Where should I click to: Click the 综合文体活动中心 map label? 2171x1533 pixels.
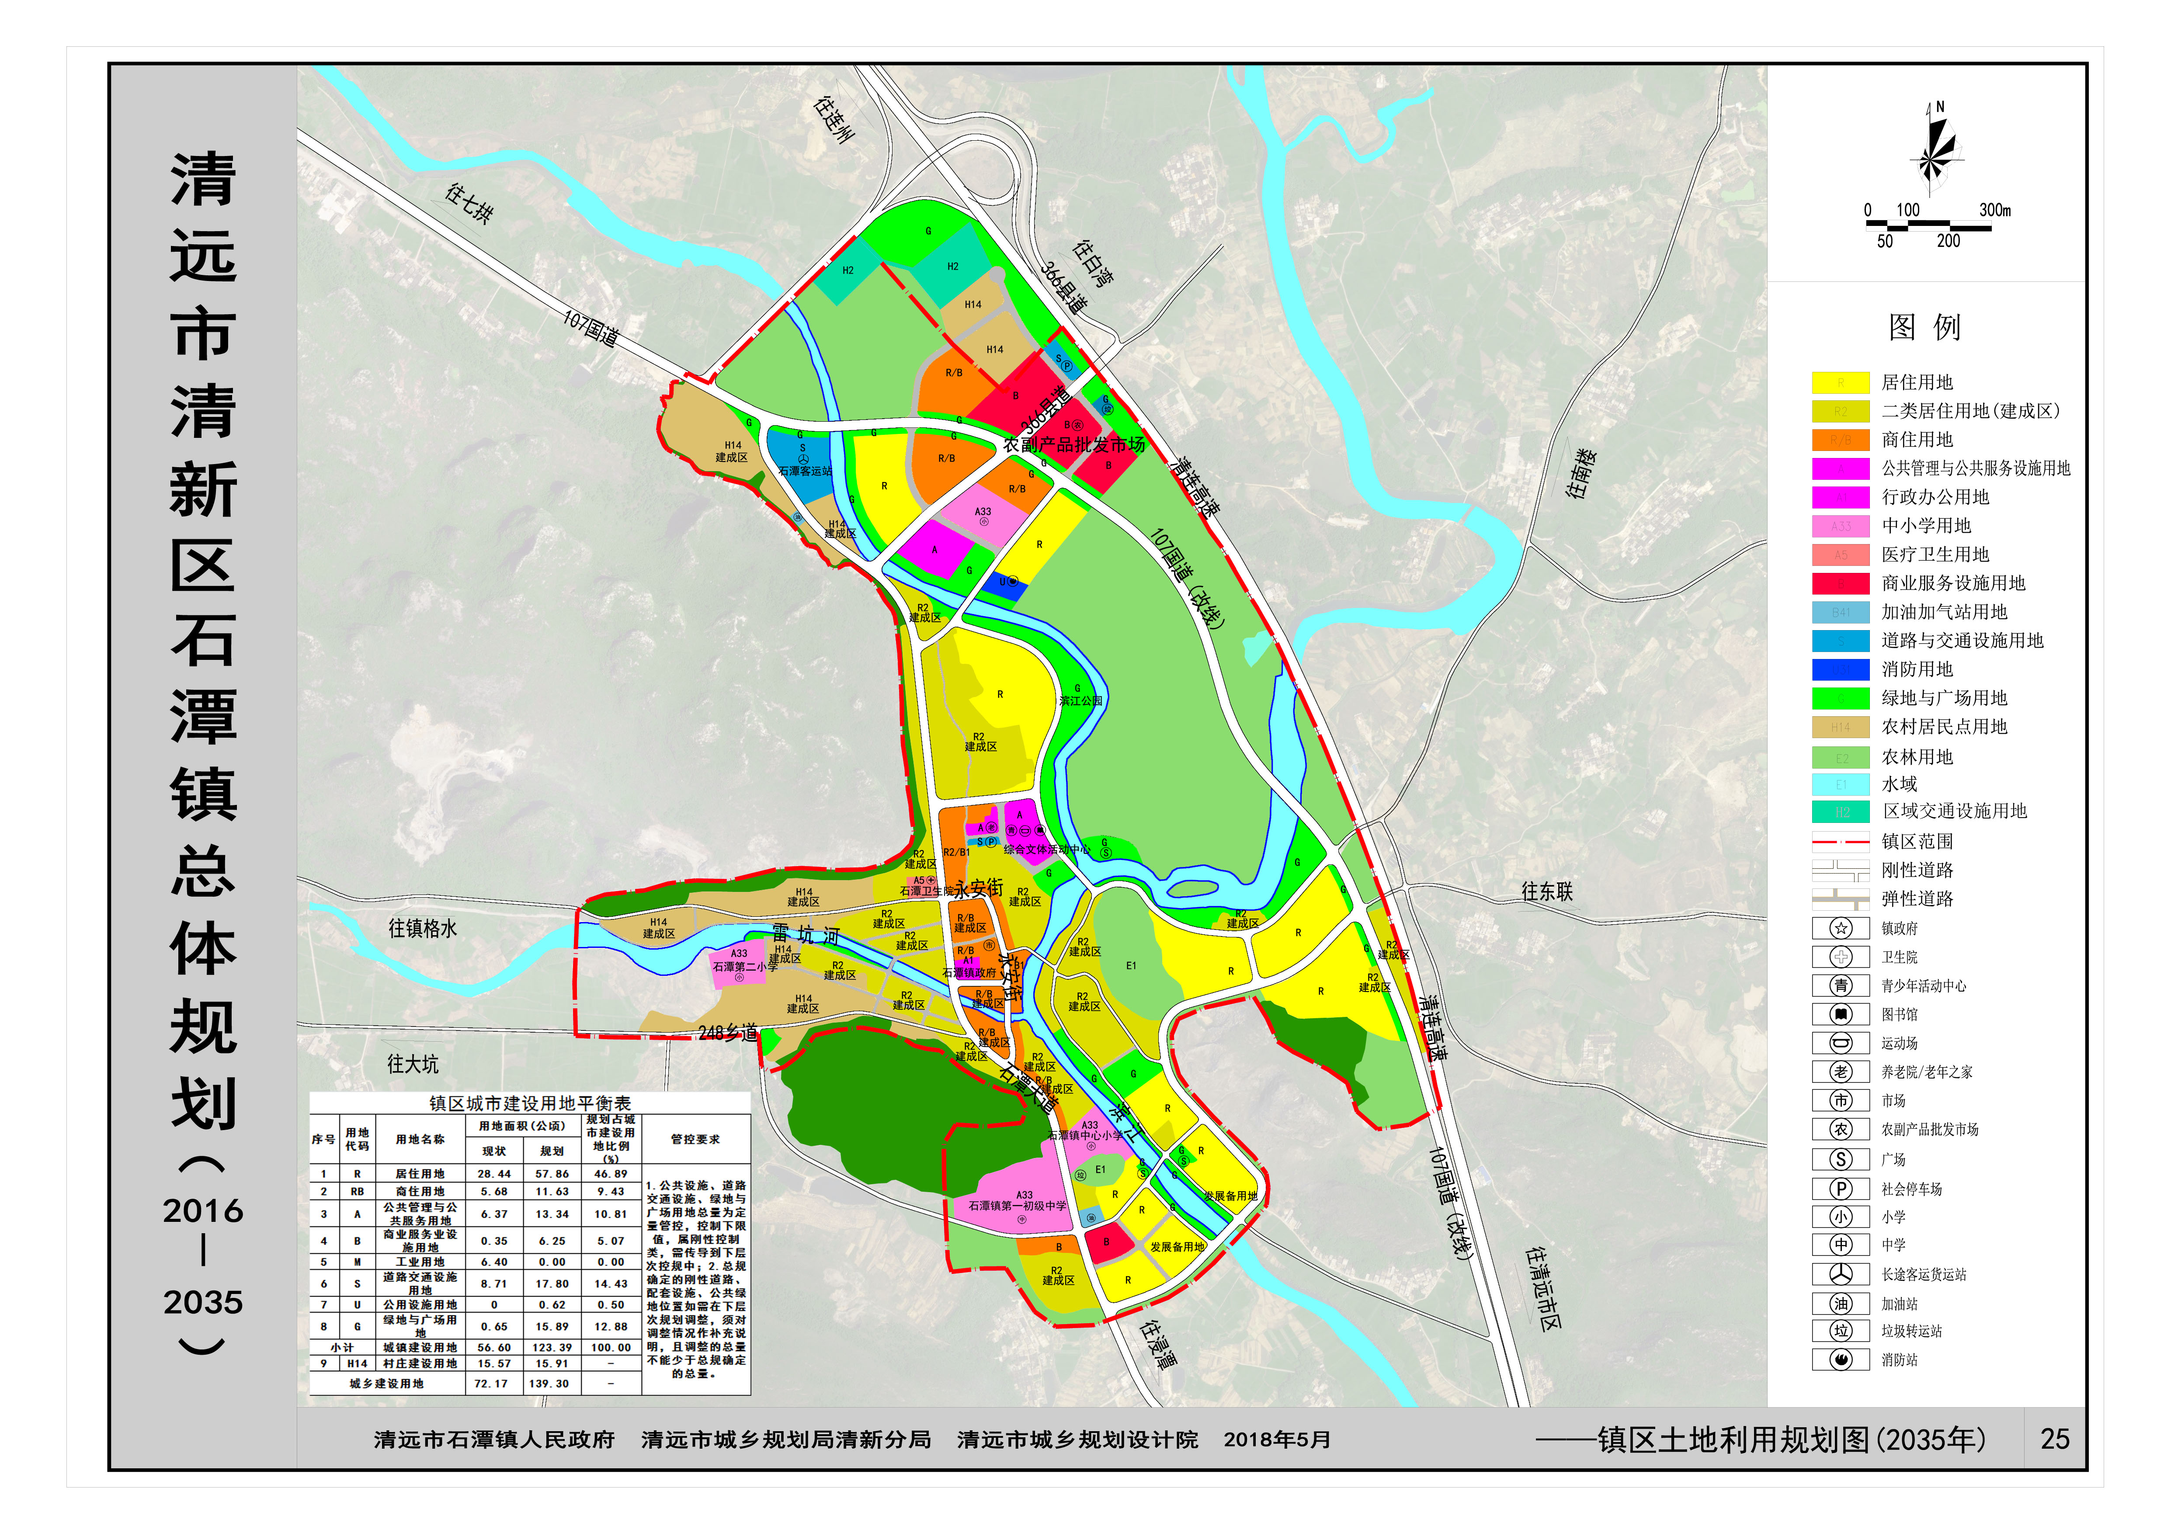(1047, 849)
